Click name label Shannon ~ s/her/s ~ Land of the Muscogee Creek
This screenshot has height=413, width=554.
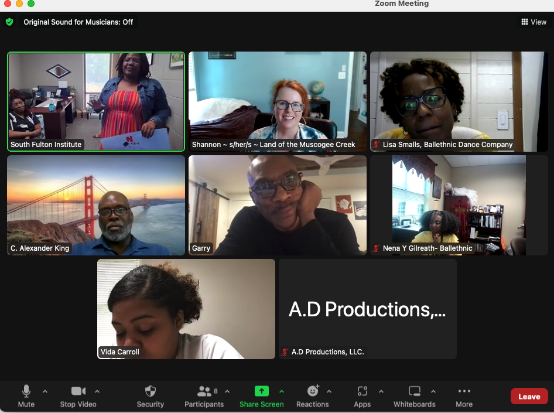pyautogui.click(x=273, y=145)
